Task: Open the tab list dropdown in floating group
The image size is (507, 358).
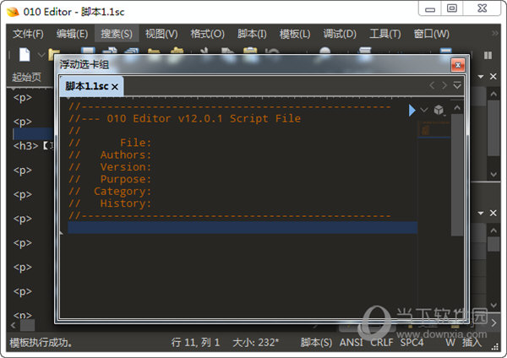Action: coord(457,85)
